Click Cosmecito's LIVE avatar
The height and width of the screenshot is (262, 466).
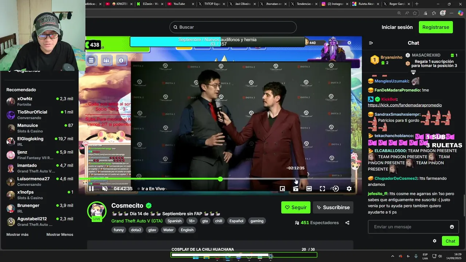point(97,211)
